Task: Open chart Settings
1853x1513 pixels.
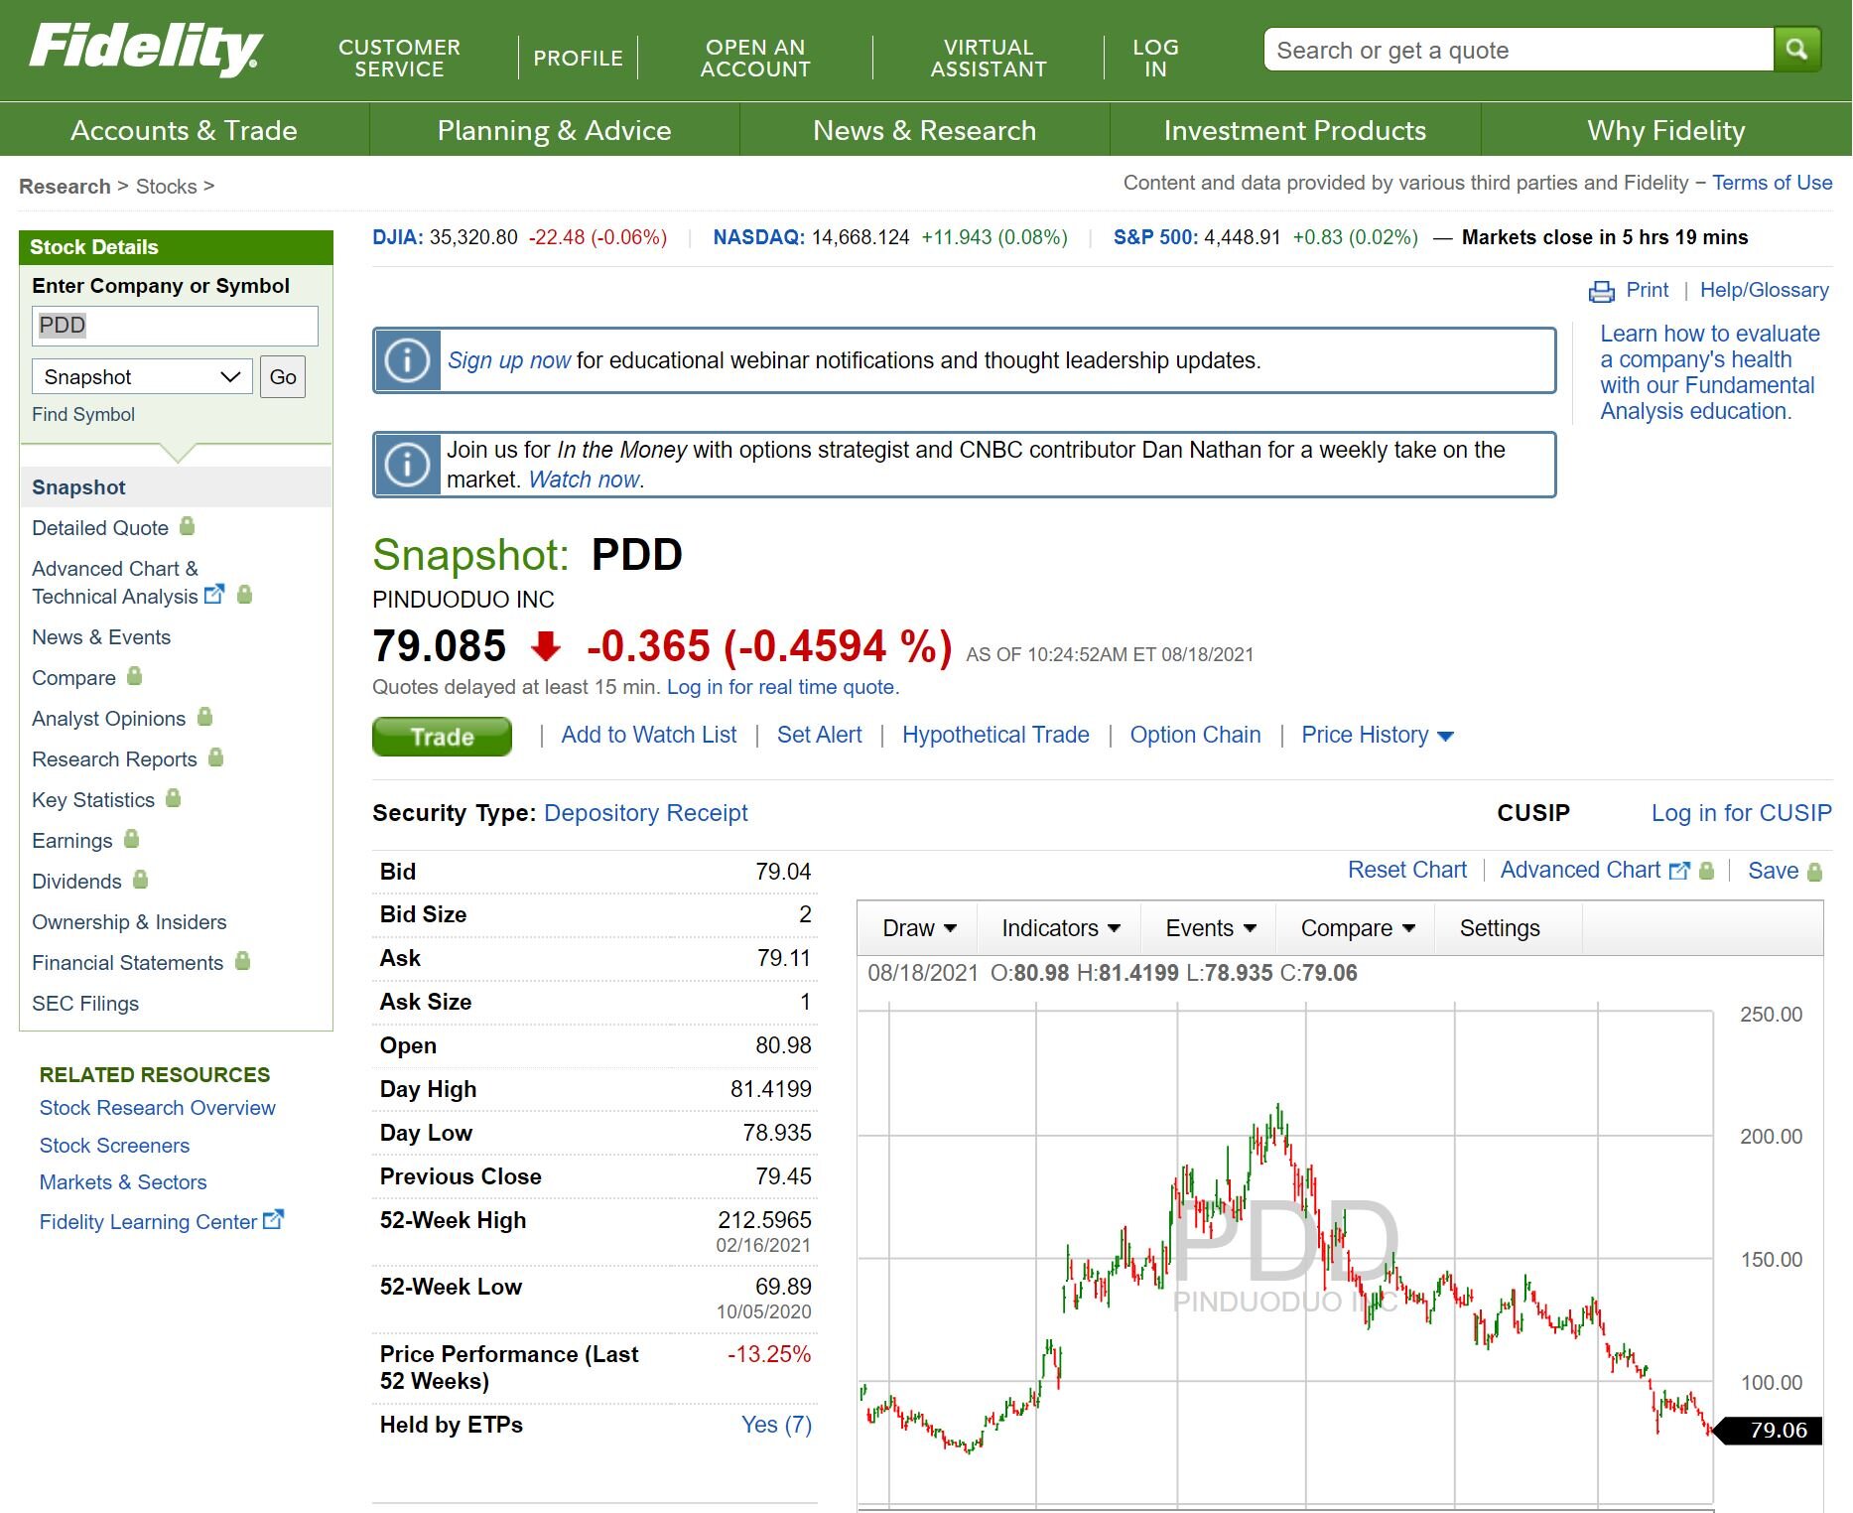Action: coord(1500,928)
